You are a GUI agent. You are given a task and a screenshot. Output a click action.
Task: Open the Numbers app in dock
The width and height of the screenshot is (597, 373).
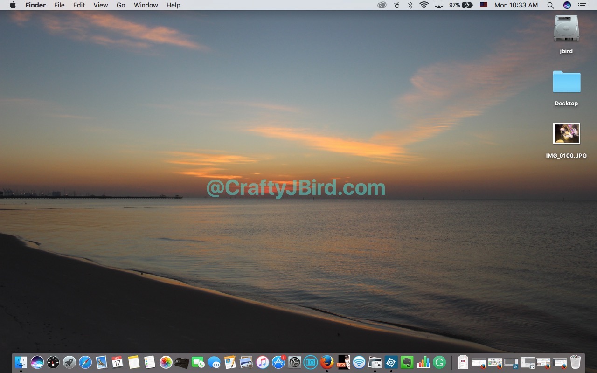(423, 362)
